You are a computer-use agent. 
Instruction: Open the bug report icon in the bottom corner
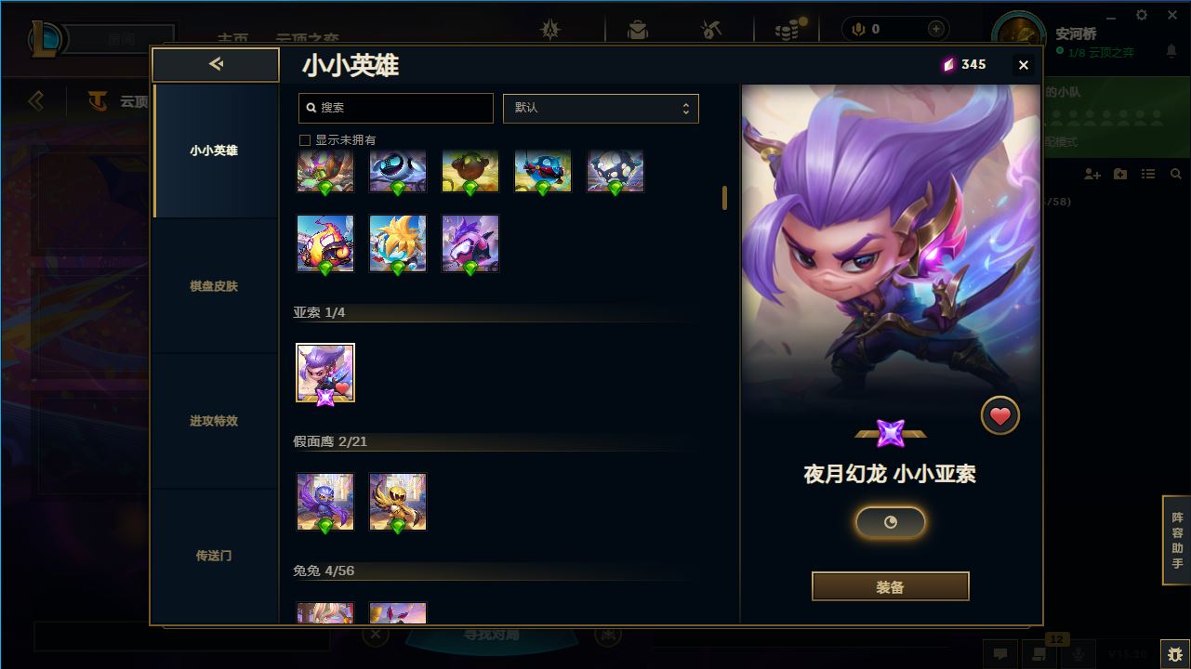1175,653
